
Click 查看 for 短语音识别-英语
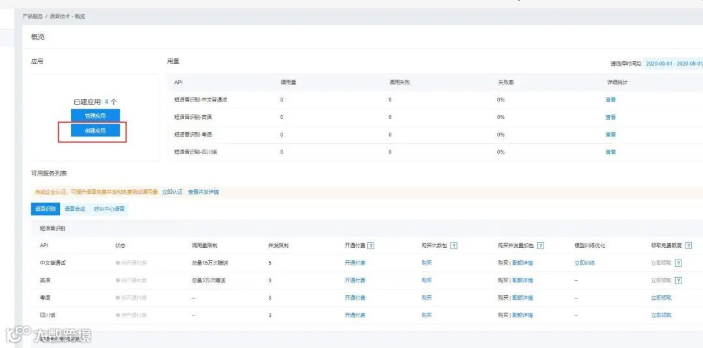(x=611, y=117)
